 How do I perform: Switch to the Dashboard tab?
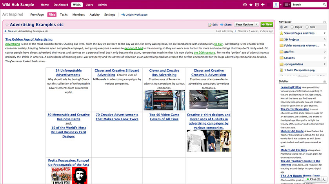[x=61, y=5]
